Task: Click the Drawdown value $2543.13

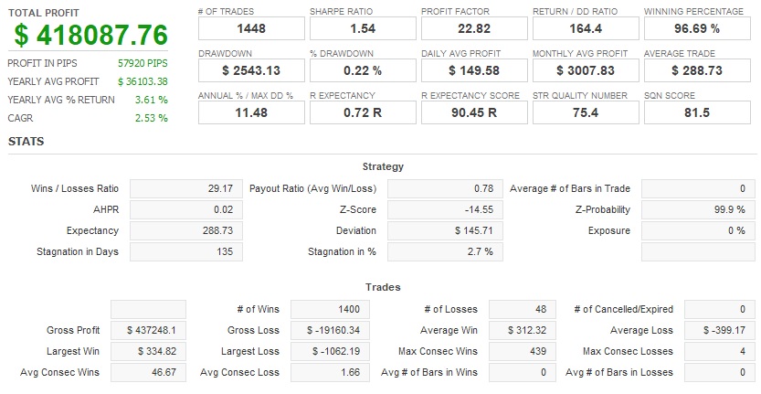Action: click(x=250, y=70)
